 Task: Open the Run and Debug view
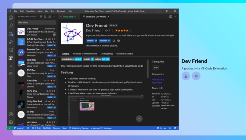pyautogui.click(x=11, y=42)
